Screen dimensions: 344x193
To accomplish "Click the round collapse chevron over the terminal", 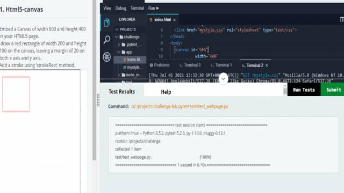I will coord(224,79).
